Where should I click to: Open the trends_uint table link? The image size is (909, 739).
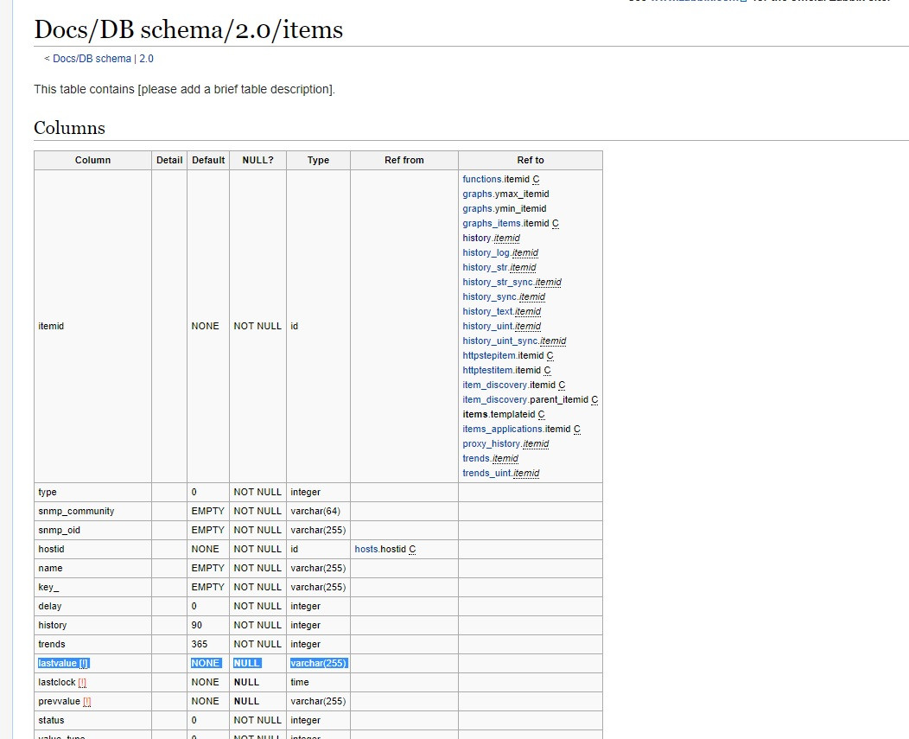[486, 474]
